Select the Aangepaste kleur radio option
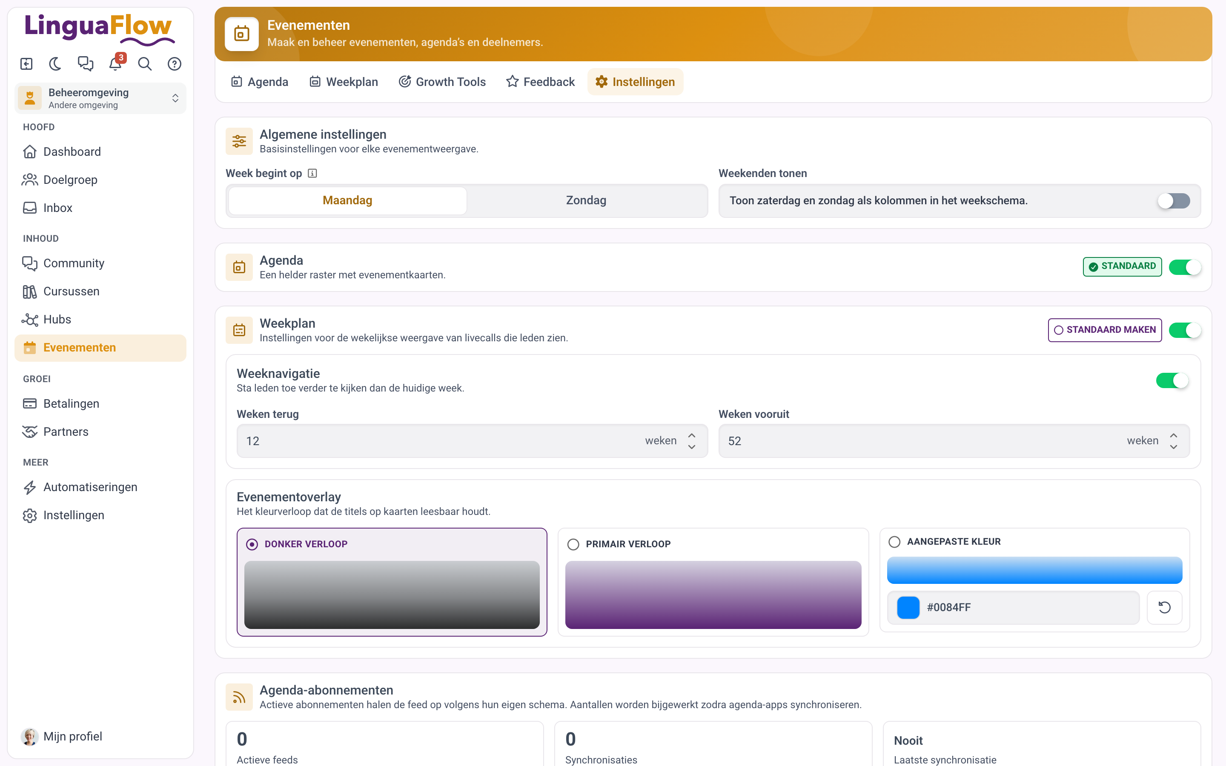Viewport: 1226px width, 766px height. [x=894, y=542]
